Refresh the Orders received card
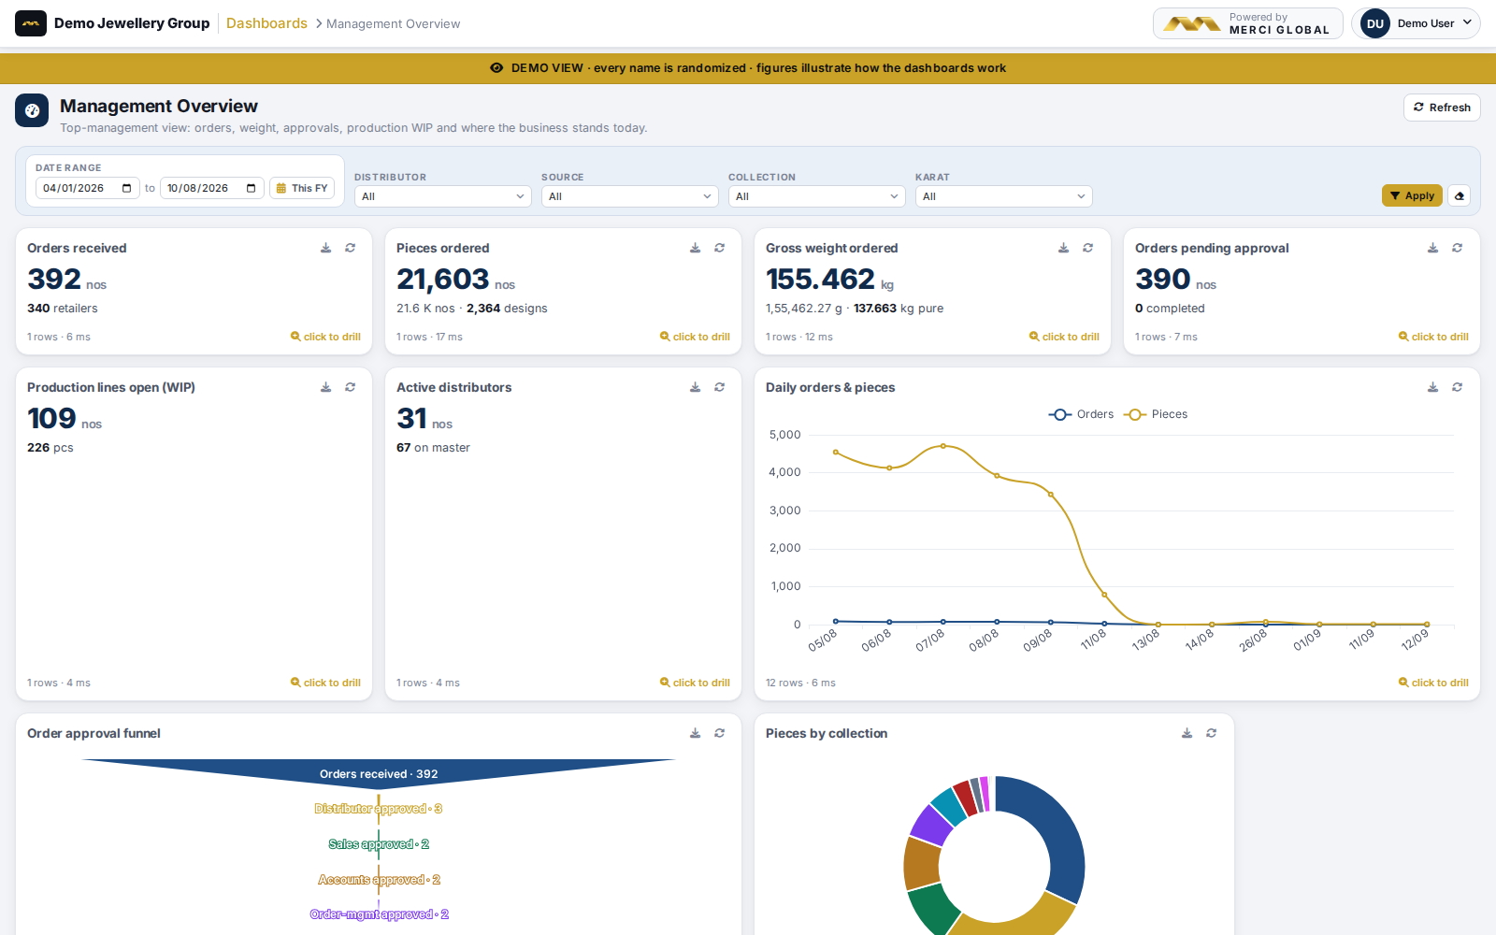The height and width of the screenshot is (935, 1496). tap(350, 248)
